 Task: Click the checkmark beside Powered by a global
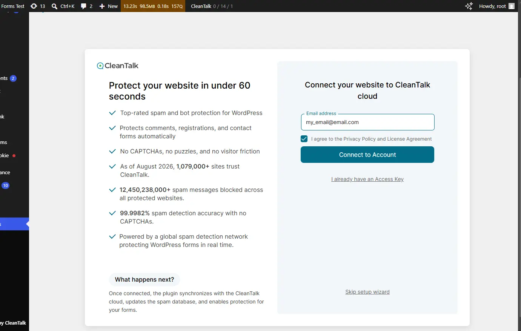point(112,236)
